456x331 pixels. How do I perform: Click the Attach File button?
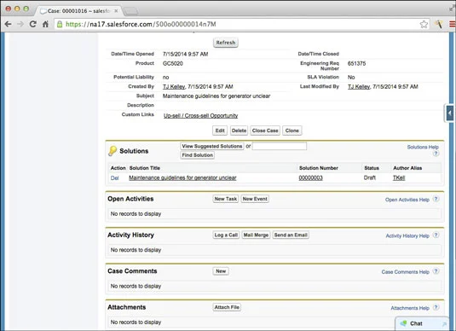point(227,307)
